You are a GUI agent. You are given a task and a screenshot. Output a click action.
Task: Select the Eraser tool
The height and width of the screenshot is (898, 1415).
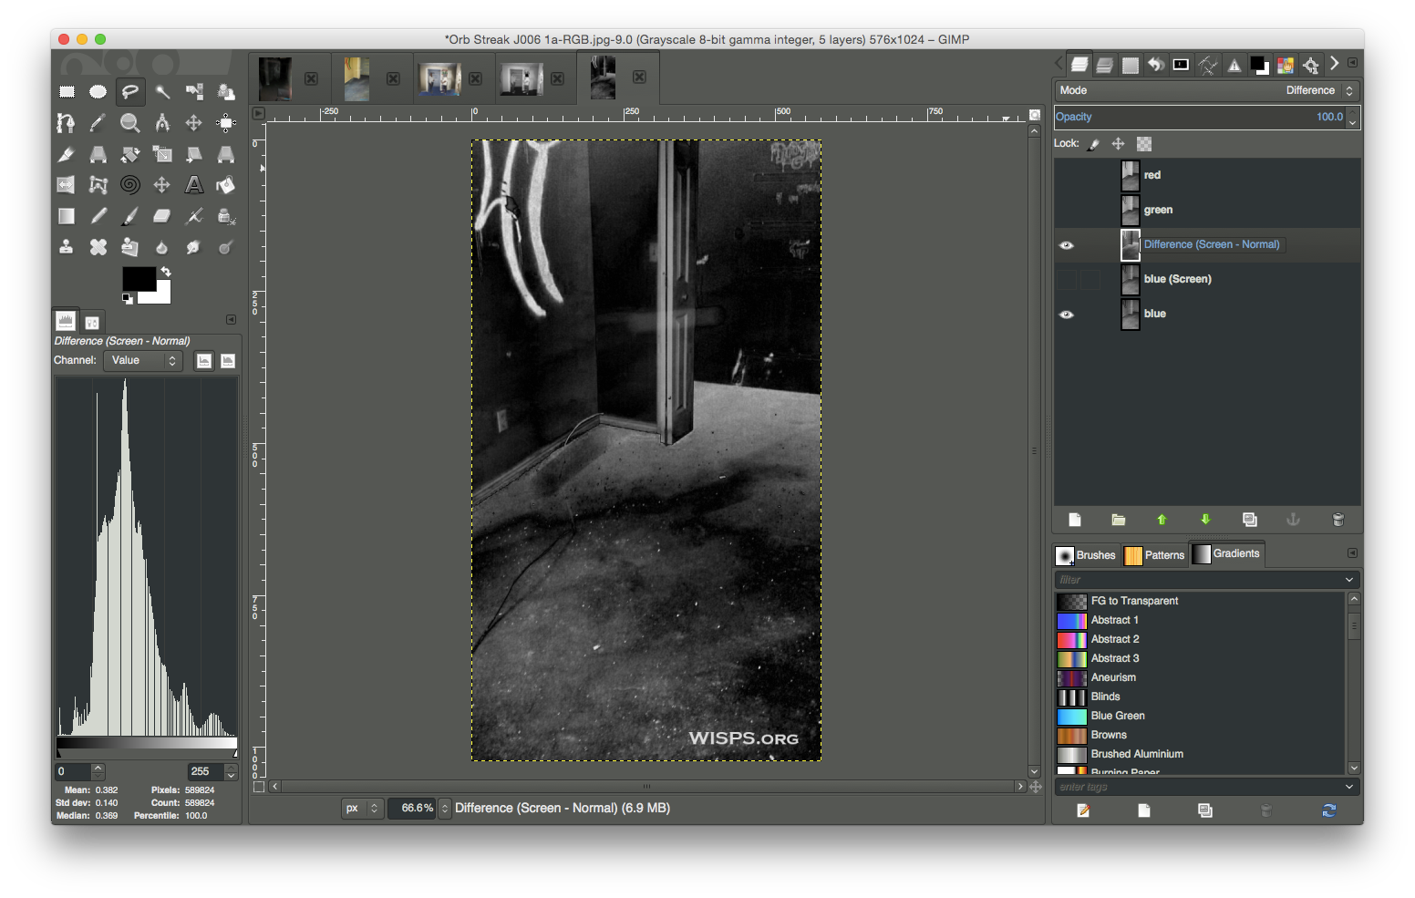(162, 216)
